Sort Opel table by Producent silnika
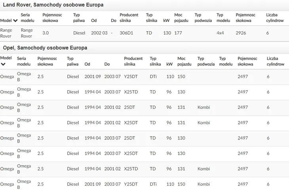Image resolution: width=289 pixels, height=190 pixels. coord(133,61)
